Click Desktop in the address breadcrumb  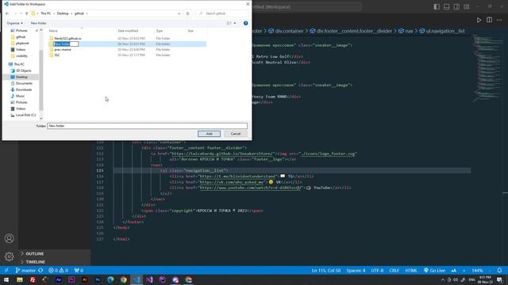pos(63,13)
